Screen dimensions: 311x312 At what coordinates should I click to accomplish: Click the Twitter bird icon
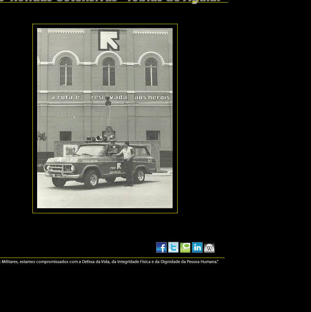[173, 248]
